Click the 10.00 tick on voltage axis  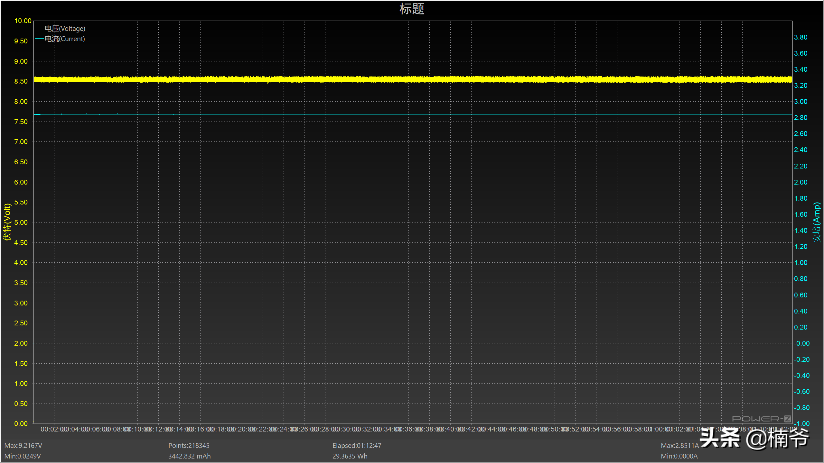(x=23, y=21)
